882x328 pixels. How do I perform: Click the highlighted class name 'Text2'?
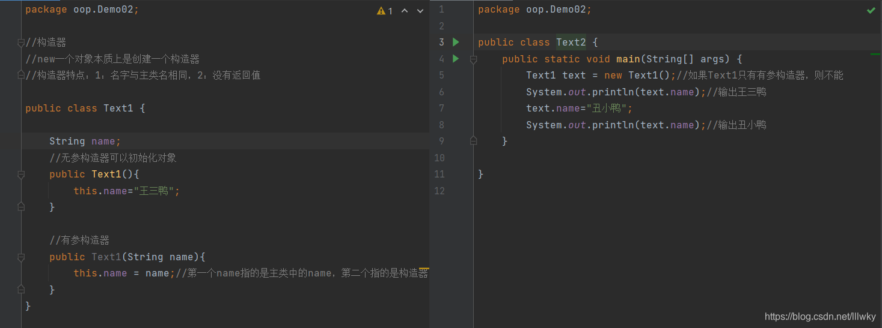[571, 43]
